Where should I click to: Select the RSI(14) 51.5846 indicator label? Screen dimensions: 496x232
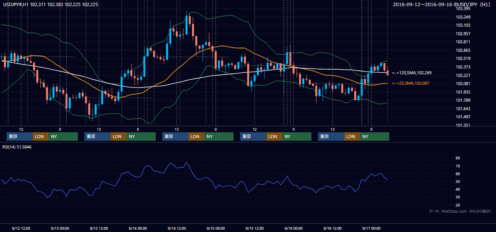pos(17,147)
